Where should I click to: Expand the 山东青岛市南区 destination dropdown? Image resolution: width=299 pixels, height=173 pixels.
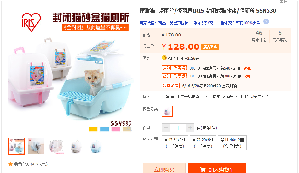tap(192, 97)
